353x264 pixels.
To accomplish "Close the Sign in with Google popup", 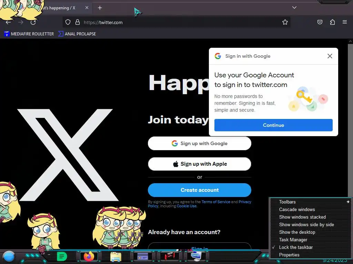I will [330, 56].
